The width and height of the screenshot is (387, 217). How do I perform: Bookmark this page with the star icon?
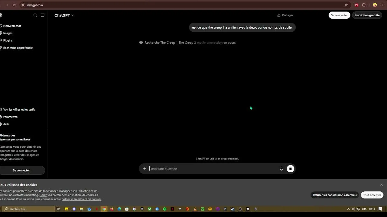(x=346, y=5)
